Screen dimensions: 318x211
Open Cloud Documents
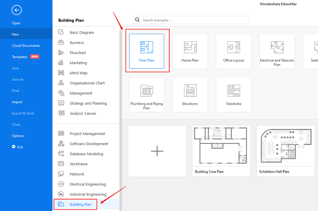point(26,46)
